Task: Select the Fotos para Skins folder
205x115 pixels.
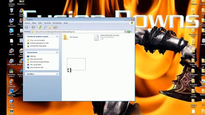Action: click(x=193, y=63)
